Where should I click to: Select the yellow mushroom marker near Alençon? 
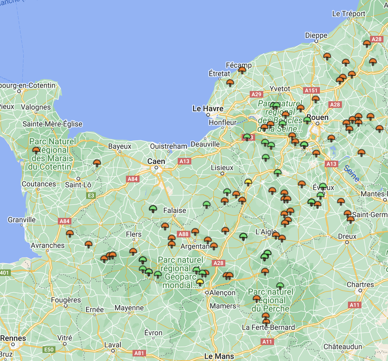click(200, 282)
